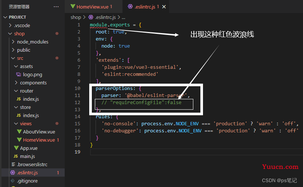Viewport: 303px width, 187px height.
Task: Click the git icon beside .gitignore
Action: pyautogui.click(x=13, y=181)
